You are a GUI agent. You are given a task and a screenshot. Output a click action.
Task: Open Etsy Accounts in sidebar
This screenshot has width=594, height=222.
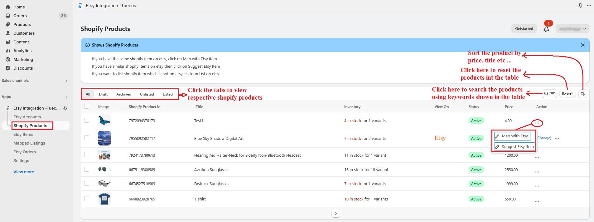(x=27, y=117)
